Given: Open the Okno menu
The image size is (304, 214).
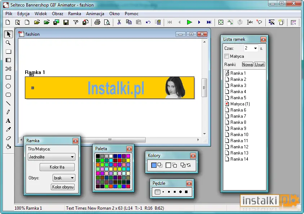Looking at the screenshot, I should coord(114,14).
